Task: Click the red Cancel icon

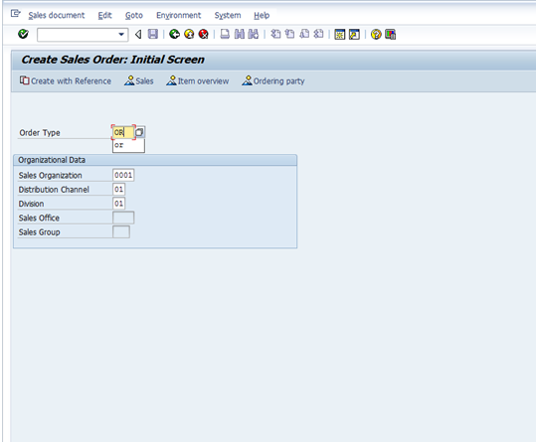Action: coord(204,34)
